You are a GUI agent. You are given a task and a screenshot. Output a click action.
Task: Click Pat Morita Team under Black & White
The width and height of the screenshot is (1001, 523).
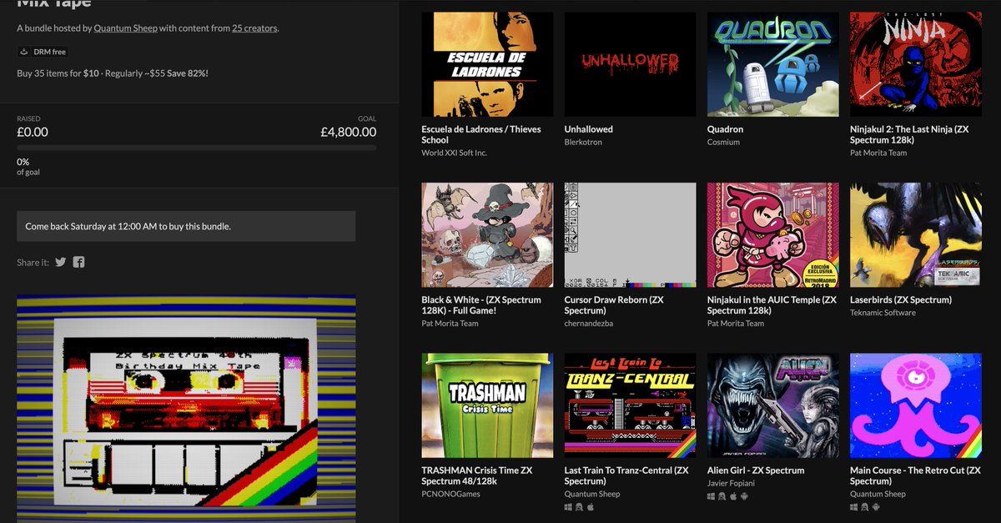click(x=450, y=323)
